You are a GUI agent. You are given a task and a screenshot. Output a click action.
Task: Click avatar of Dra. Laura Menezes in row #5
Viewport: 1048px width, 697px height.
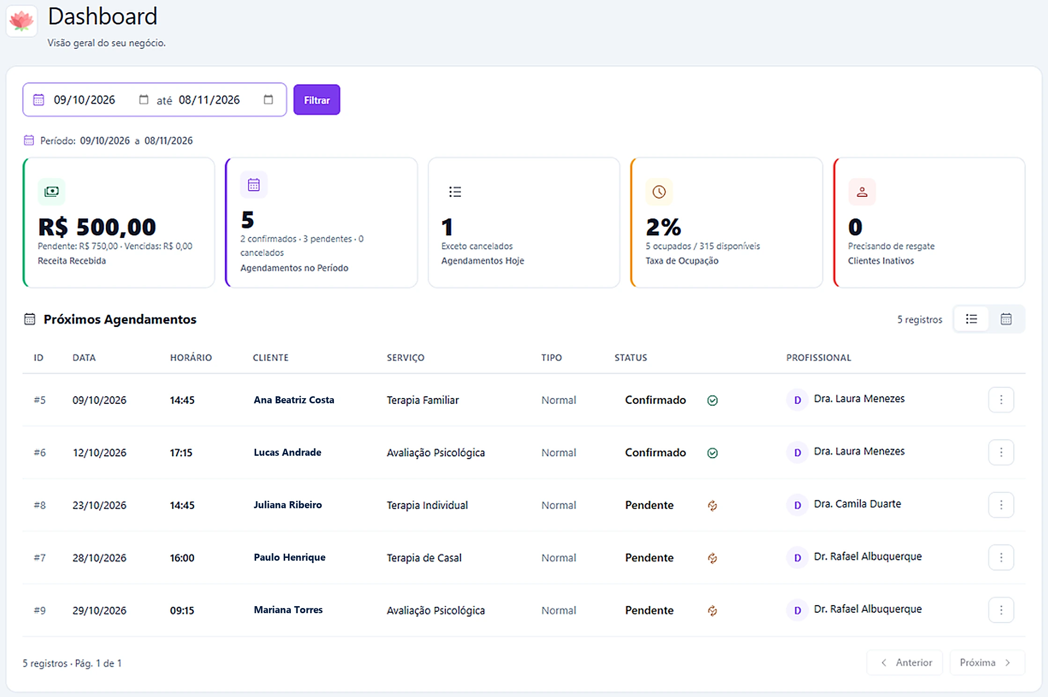tap(797, 400)
